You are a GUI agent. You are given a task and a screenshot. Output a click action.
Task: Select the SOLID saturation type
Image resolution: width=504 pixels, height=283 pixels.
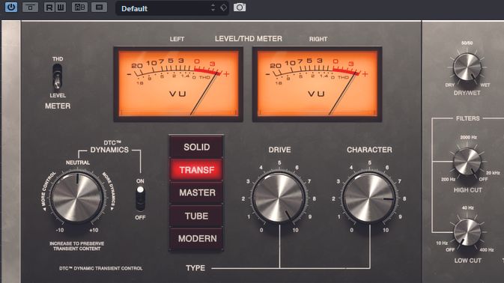[x=196, y=147]
